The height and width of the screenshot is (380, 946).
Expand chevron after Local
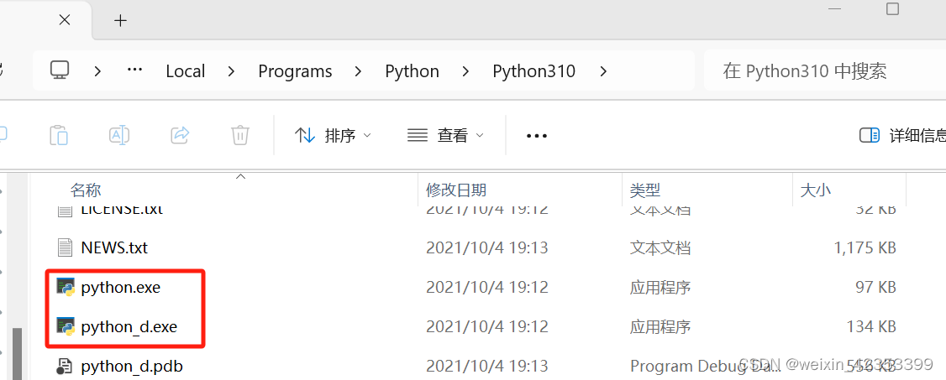click(231, 71)
